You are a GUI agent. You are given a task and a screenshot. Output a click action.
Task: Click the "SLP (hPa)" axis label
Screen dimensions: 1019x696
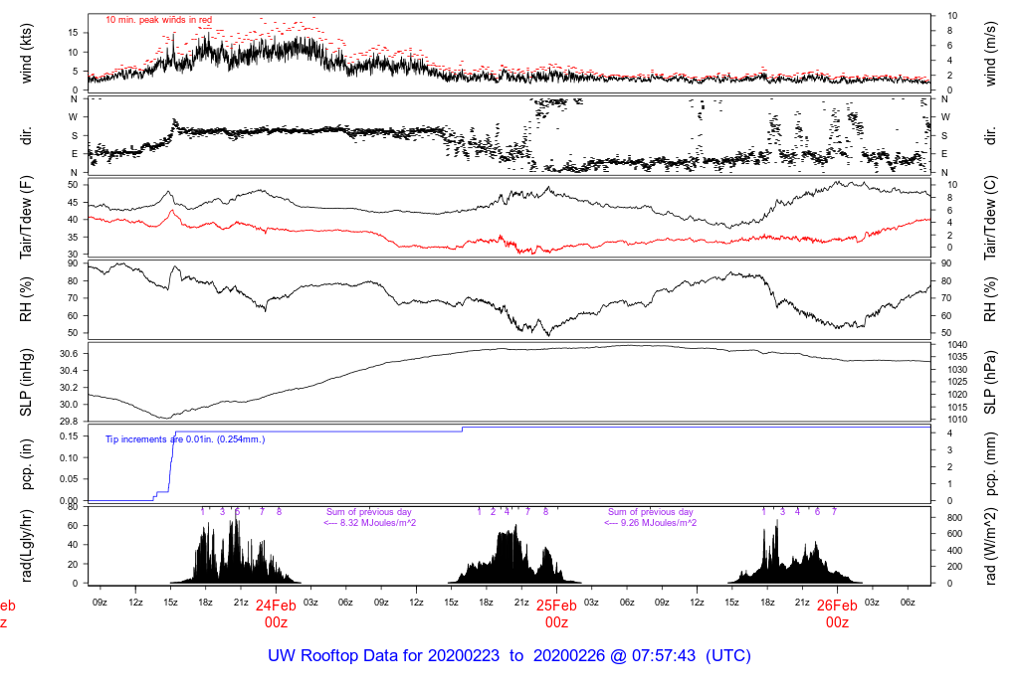[x=990, y=383]
